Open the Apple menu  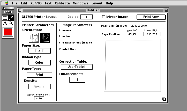click(7, 3)
